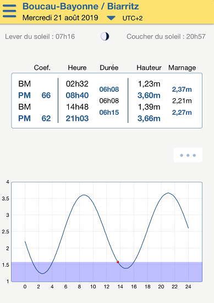Click the red current-time marker on curve
The image size is (214, 303).
click(118, 262)
